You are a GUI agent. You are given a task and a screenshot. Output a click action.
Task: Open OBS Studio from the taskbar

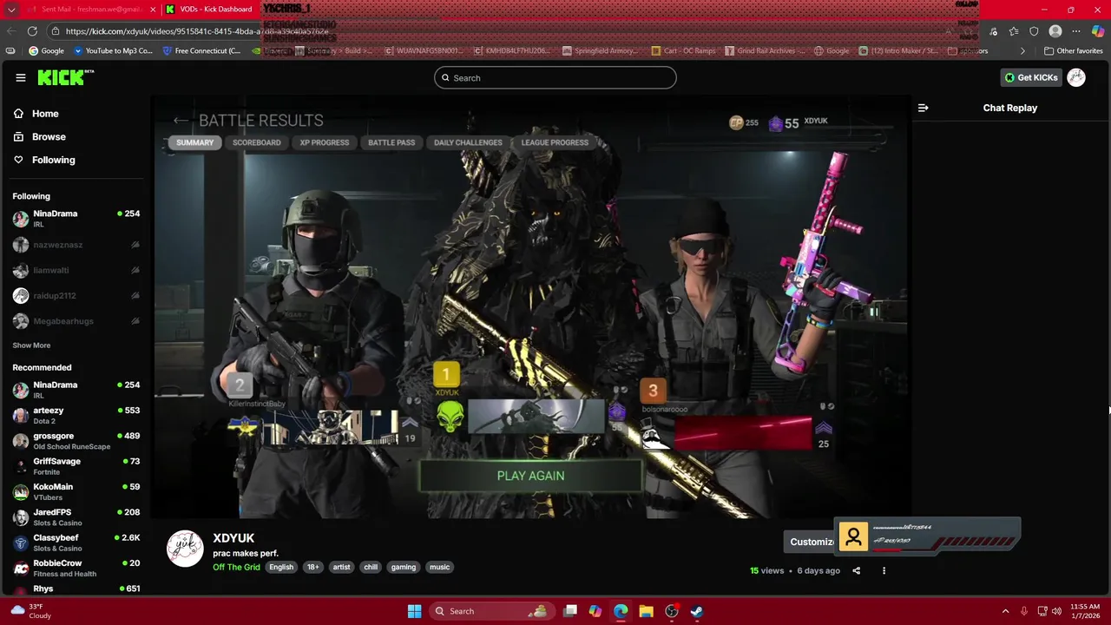(x=671, y=611)
